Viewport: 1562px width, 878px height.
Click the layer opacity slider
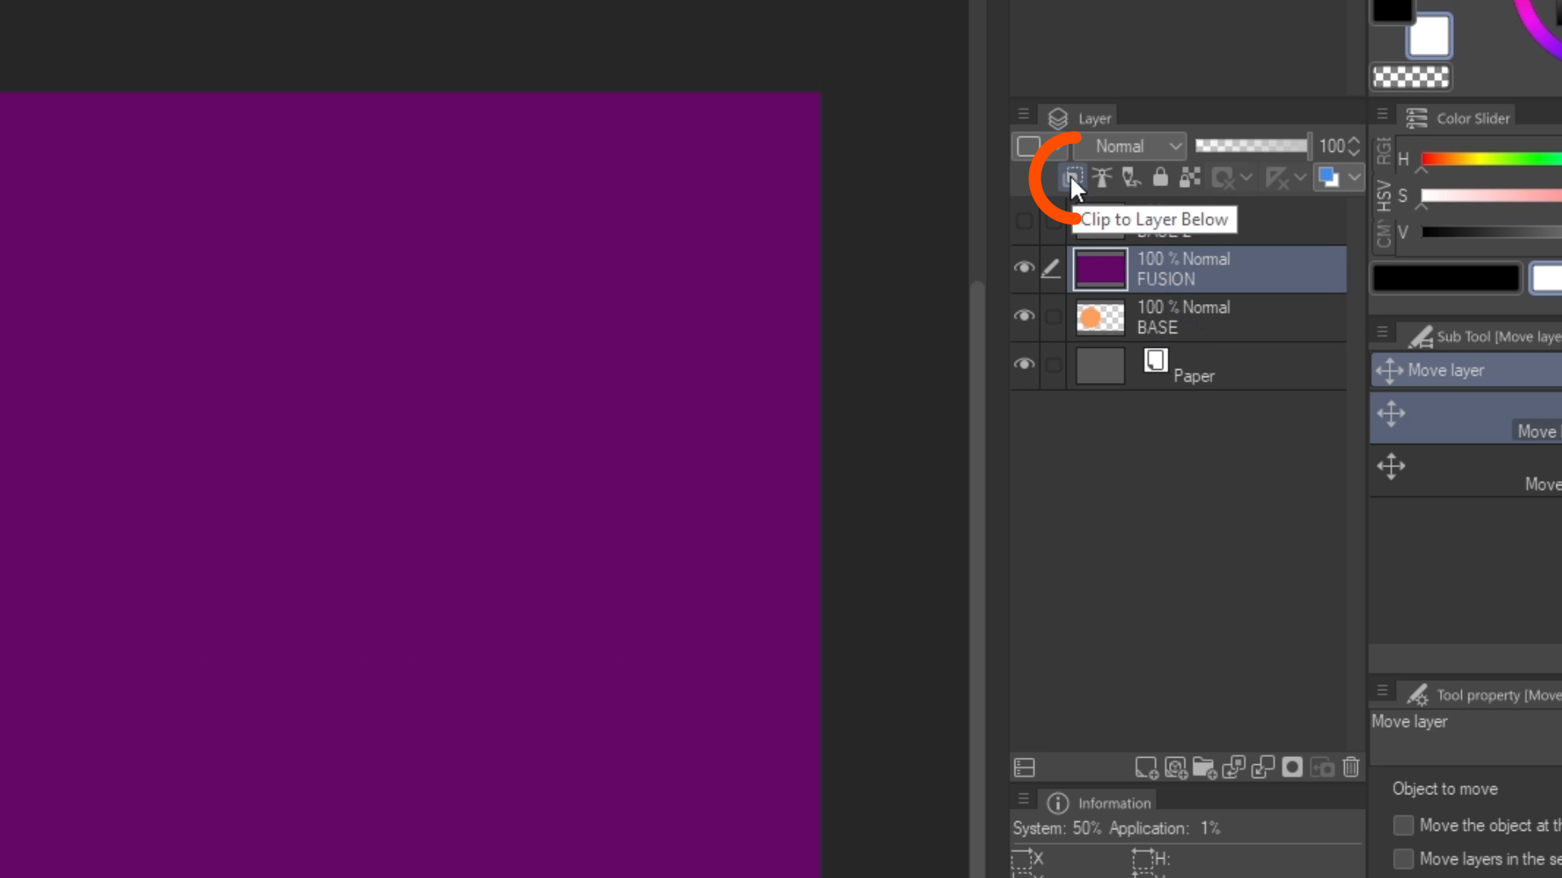pyautogui.click(x=1251, y=146)
